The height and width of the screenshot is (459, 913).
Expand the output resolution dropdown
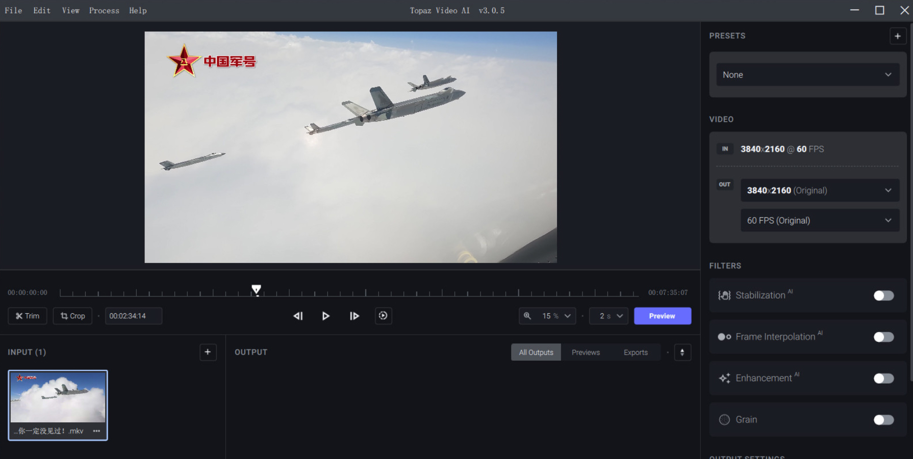tap(819, 191)
